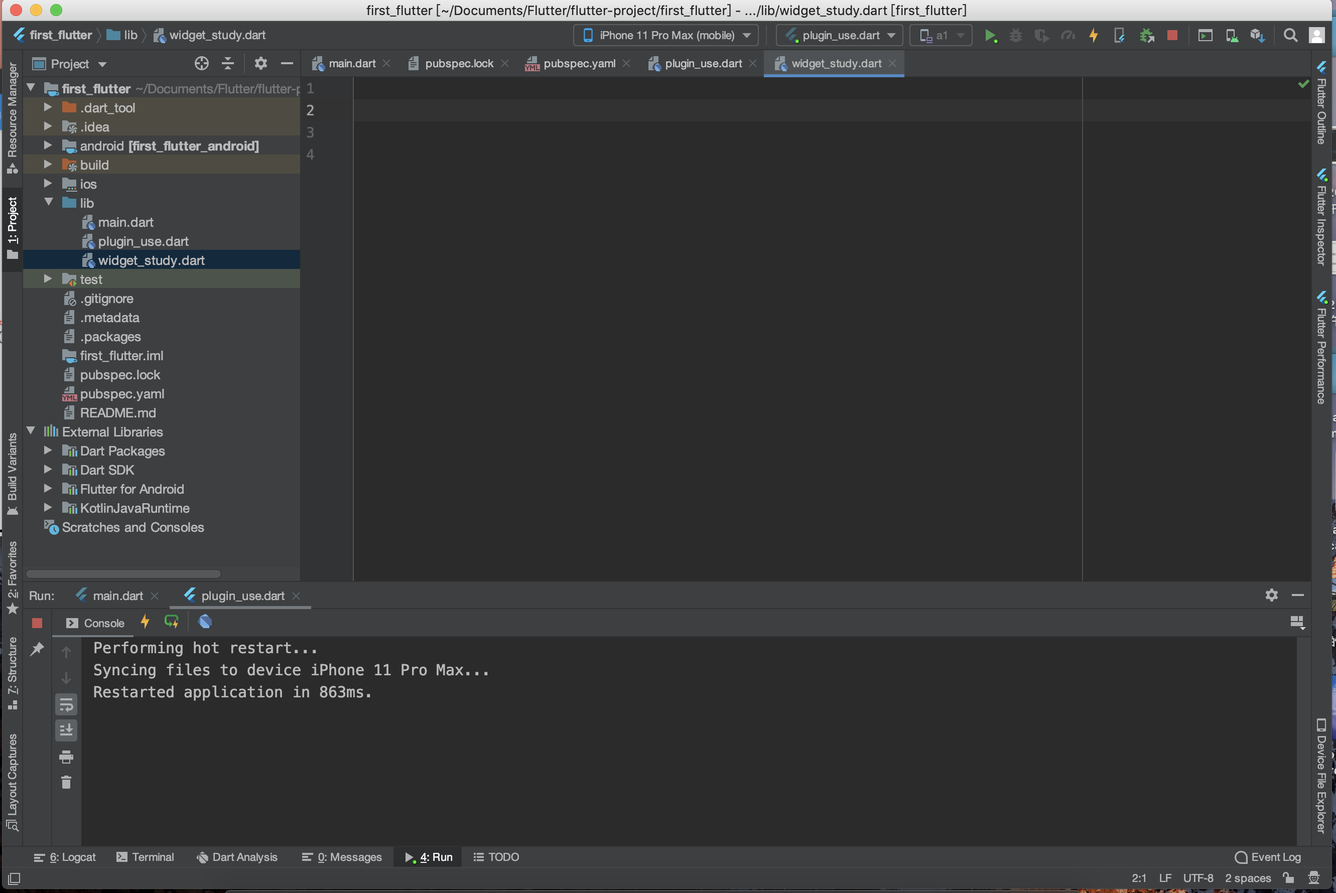Open the iPhone 11 Pro Max device dropdown
Image resolution: width=1336 pixels, height=893 pixels.
coord(665,35)
